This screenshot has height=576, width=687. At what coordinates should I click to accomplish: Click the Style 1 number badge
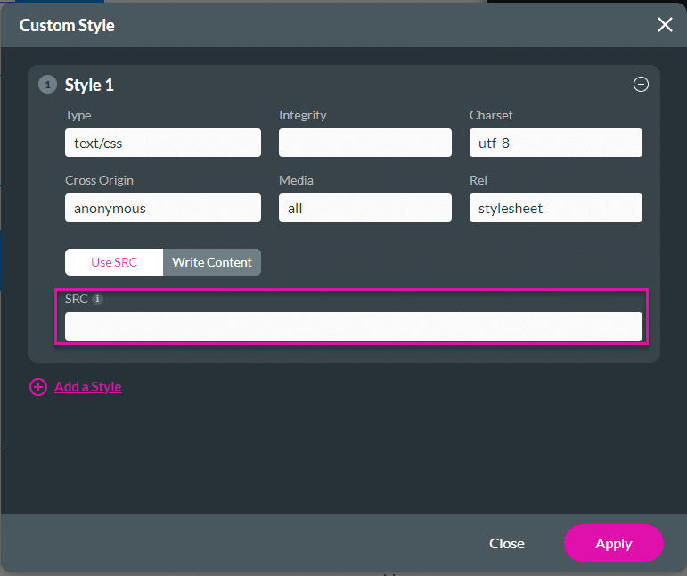[47, 86]
